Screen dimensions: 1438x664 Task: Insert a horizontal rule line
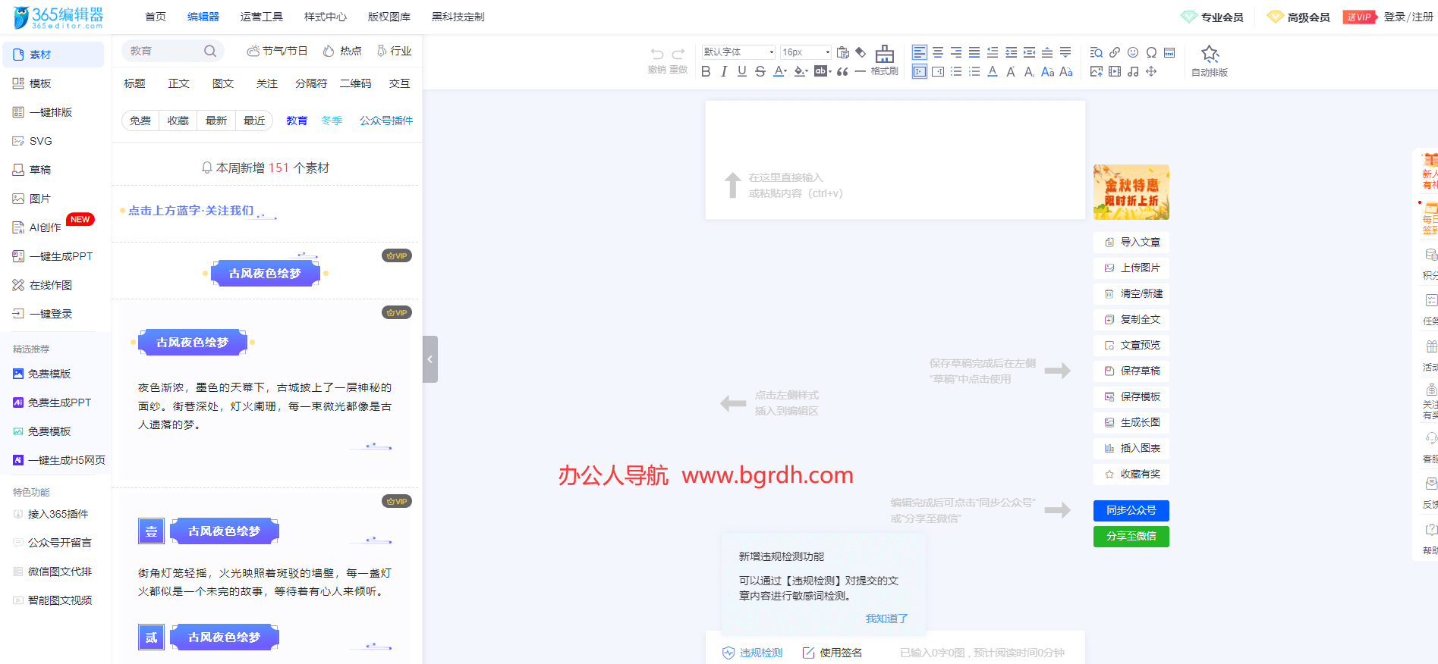coord(860,72)
